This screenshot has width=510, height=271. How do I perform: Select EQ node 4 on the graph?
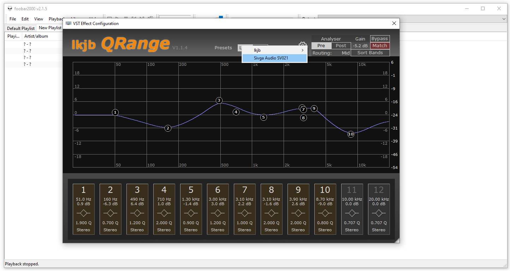pos(236,112)
